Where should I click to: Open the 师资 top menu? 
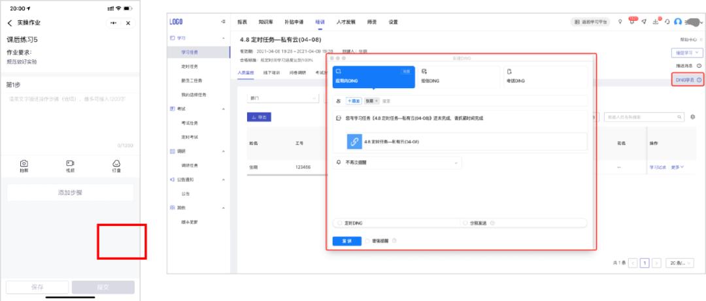372,22
